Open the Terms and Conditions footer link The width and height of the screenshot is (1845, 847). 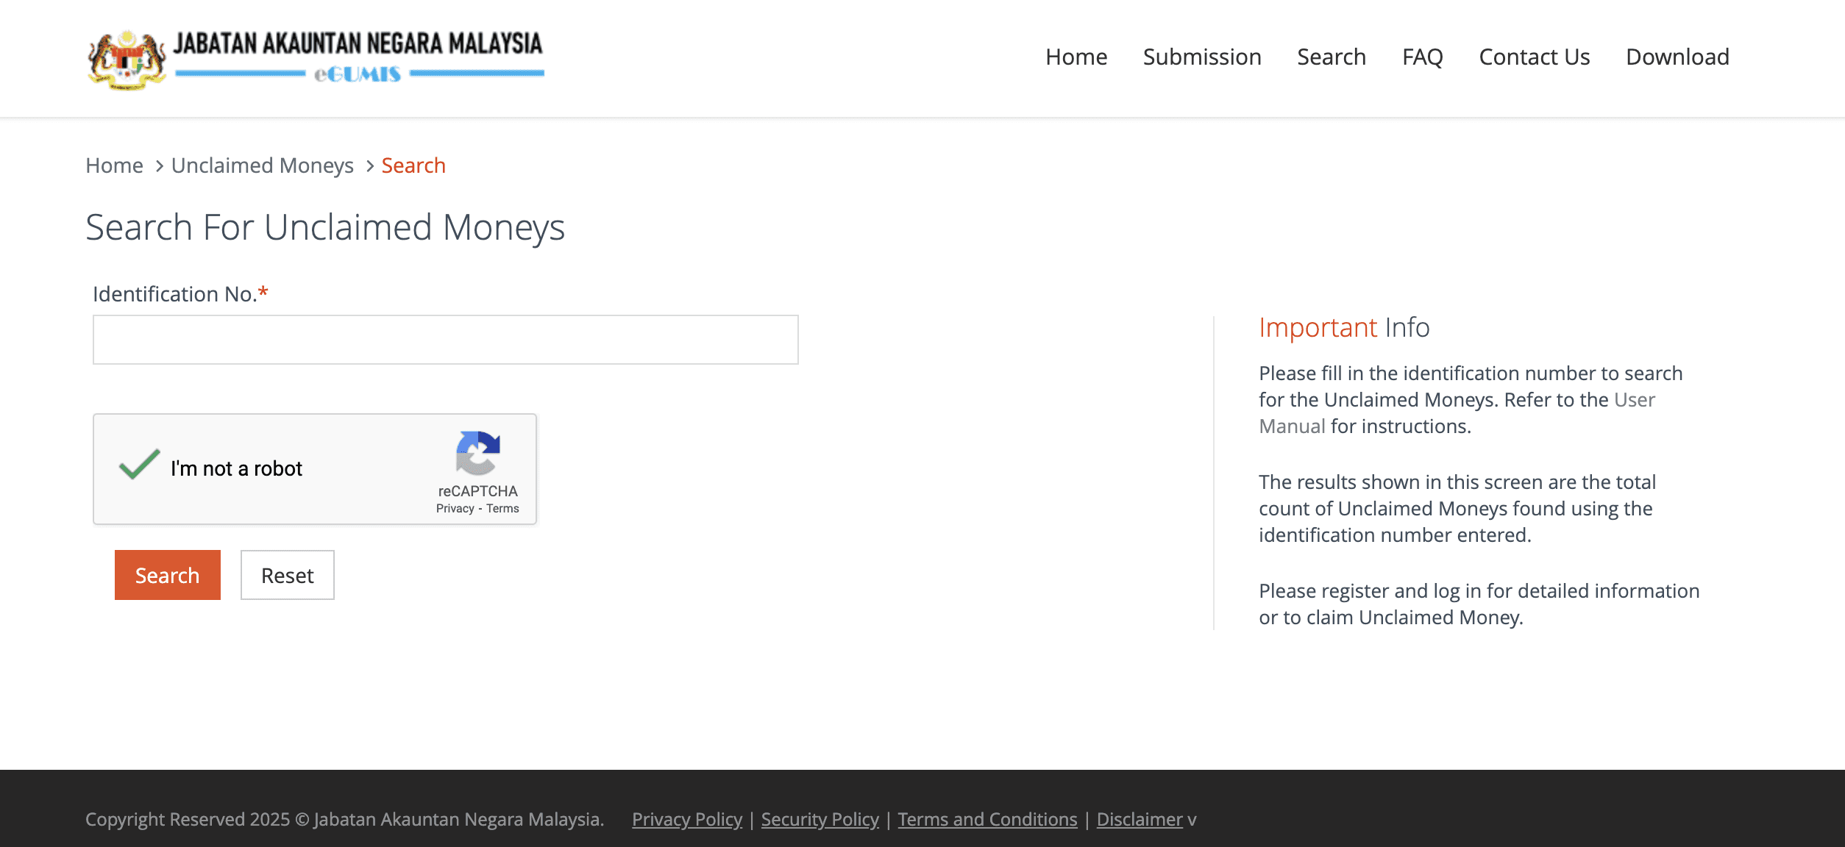point(987,819)
